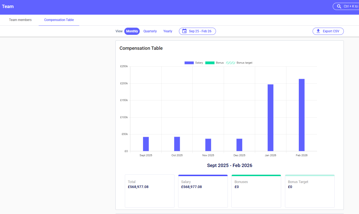Viewport: 359px width, 214px height.
Task: Switch to Quarterly view
Action: [x=150, y=31]
